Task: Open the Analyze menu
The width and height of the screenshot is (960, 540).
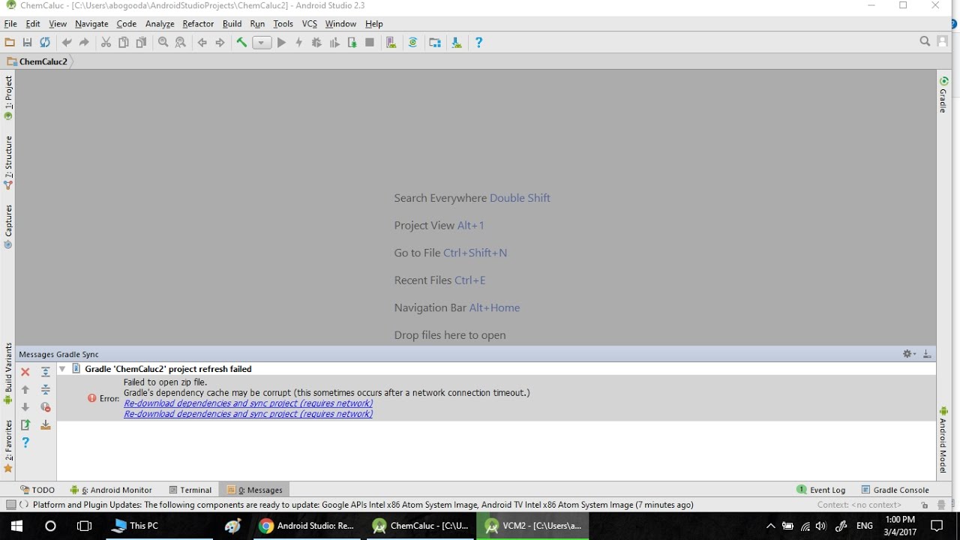Action: tap(160, 24)
